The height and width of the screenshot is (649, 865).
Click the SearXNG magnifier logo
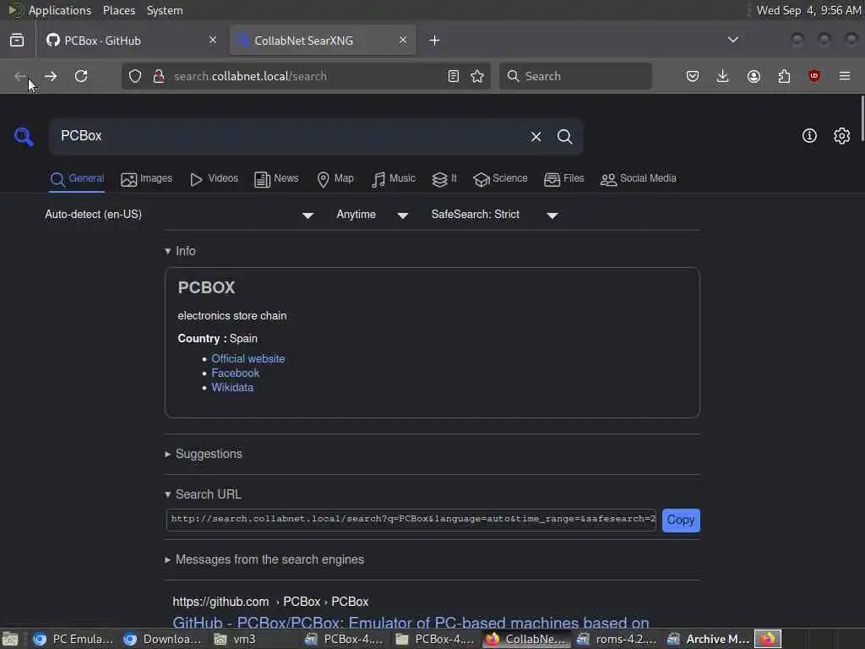tap(24, 136)
